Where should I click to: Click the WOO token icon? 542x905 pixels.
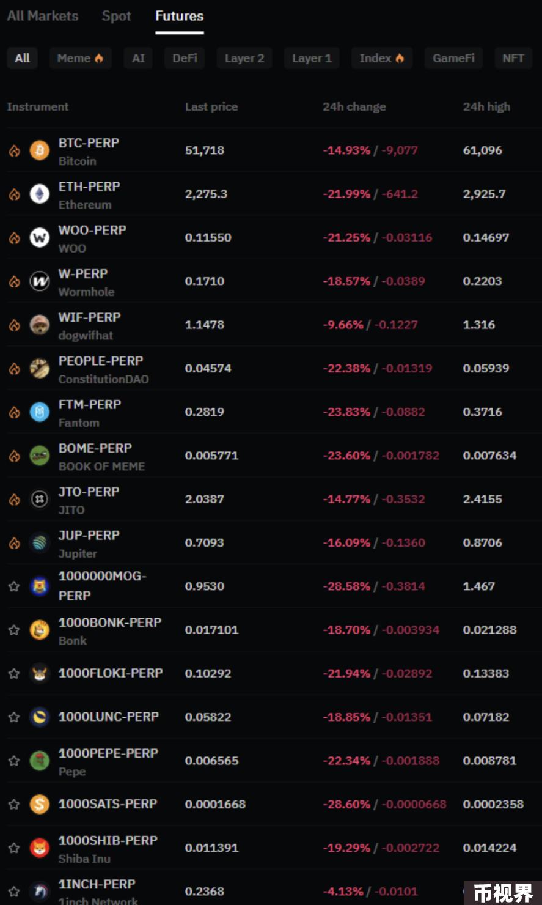[40, 238]
